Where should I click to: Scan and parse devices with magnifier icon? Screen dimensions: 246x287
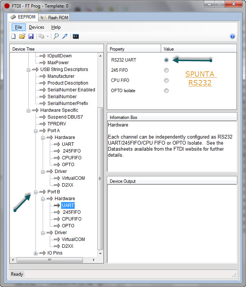coord(56,36)
